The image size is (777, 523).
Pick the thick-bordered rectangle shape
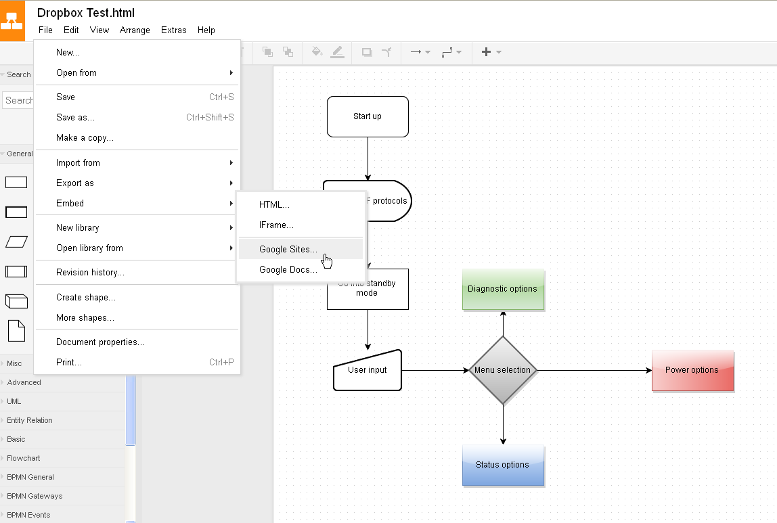(16, 212)
